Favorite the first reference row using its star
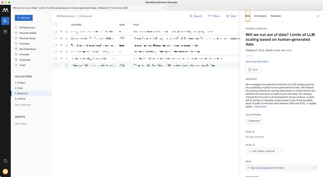Screen dimensions: 323x177 coord(66,32)
